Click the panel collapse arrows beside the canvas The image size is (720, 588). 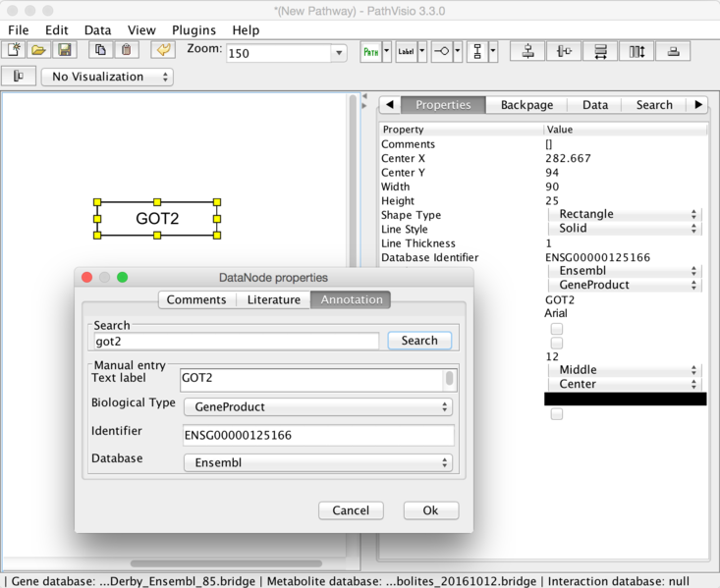(364, 101)
